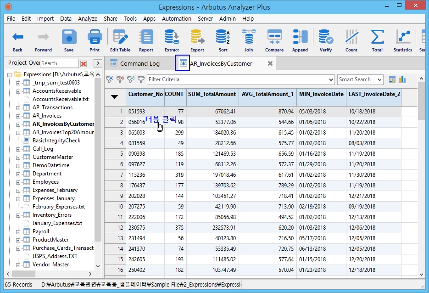The height and width of the screenshot is (293, 429).
Task: Open the Import menu
Action: pyautogui.click(x=45, y=19)
